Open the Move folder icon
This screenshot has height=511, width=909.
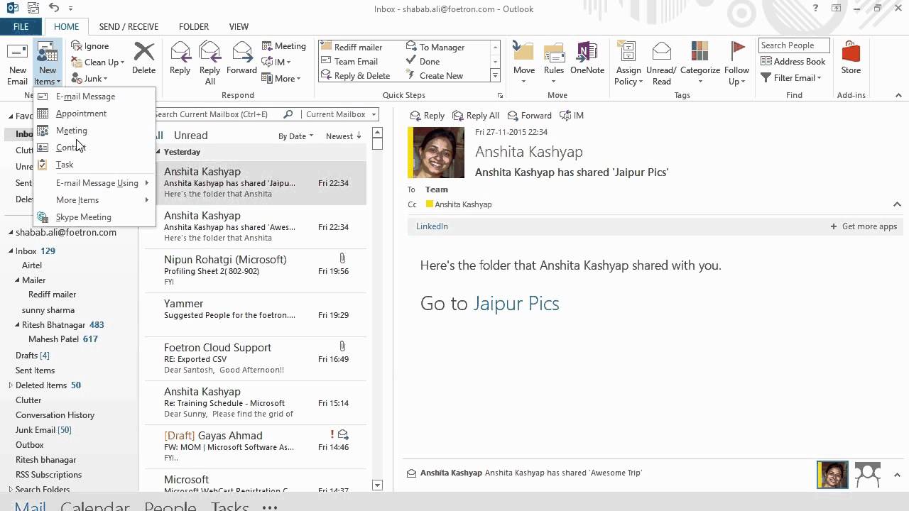point(523,53)
